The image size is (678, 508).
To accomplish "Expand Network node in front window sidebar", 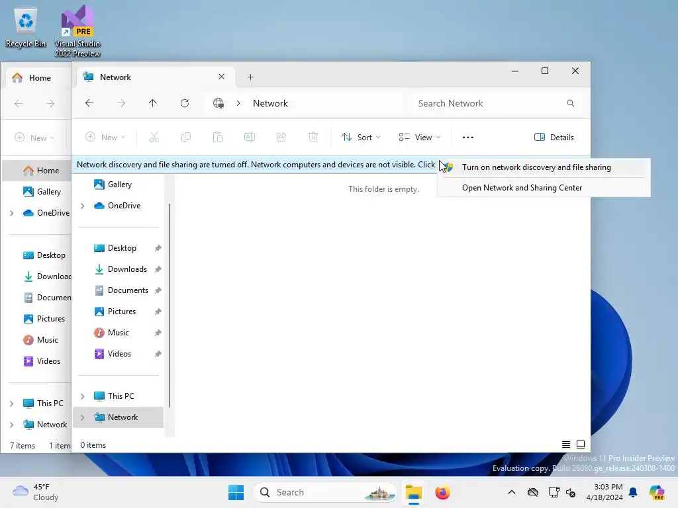I will [x=82, y=417].
